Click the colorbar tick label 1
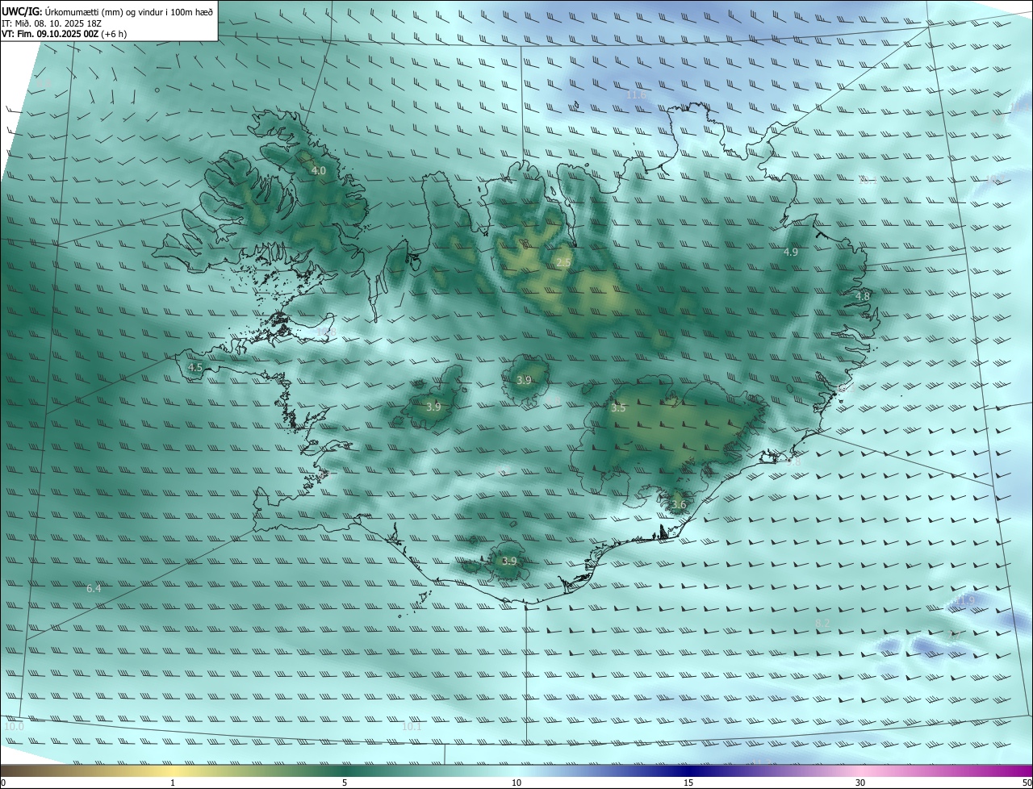The height and width of the screenshot is (789, 1033). [x=173, y=783]
